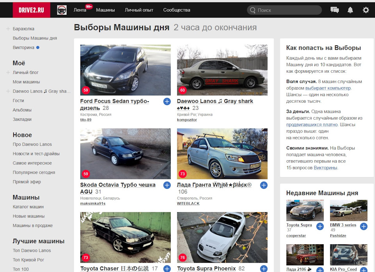The image size is (375, 272).
Task: Open the notifications bell icon
Action: coord(350,10)
